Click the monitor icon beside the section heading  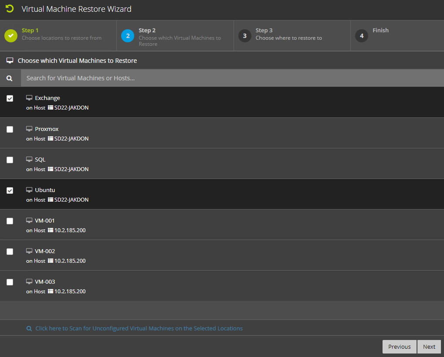point(10,60)
